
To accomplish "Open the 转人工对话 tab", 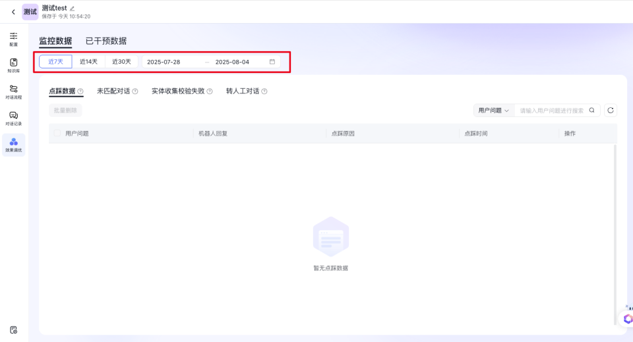I will (243, 91).
